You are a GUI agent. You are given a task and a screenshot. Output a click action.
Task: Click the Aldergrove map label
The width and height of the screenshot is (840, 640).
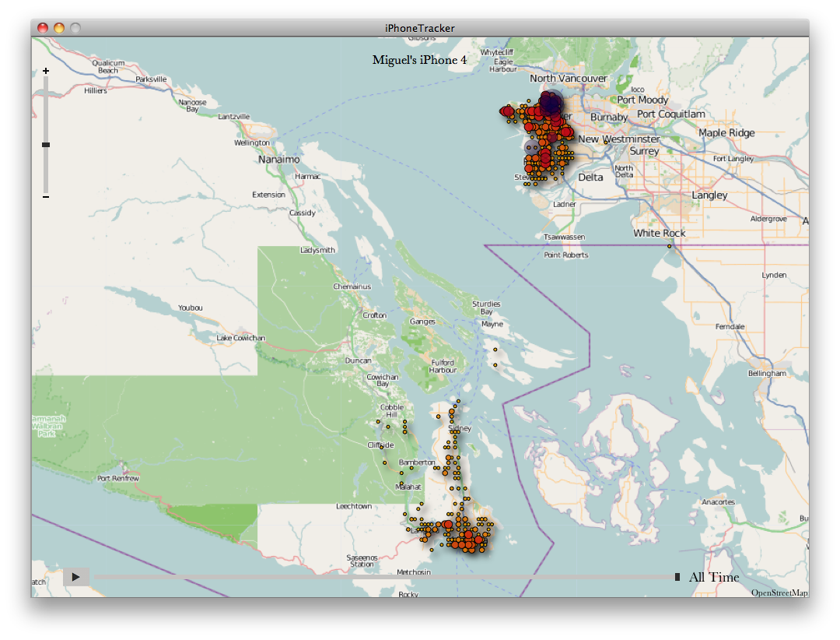[x=768, y=219]
